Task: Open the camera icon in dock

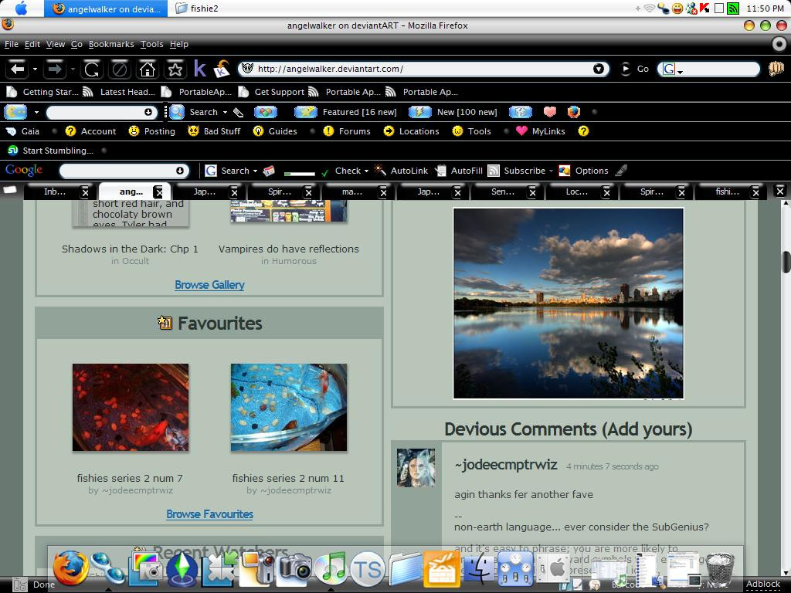Action: point(295,570)
